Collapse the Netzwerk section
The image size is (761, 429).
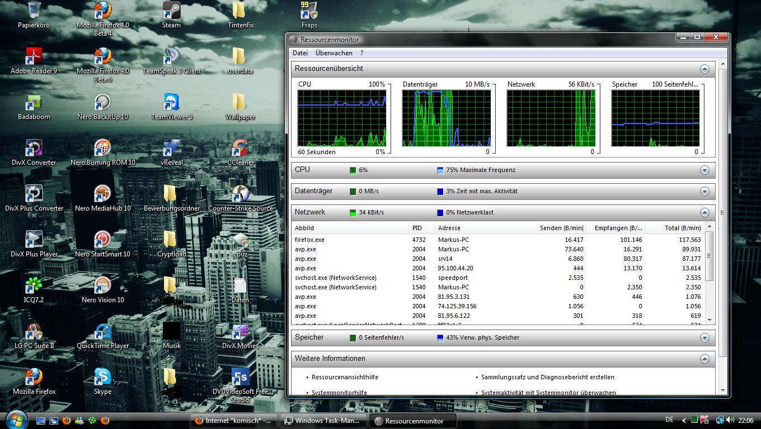(704, 212)
